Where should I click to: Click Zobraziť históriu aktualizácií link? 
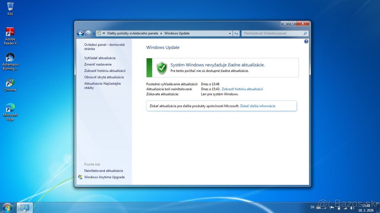(x=242, y=89)
